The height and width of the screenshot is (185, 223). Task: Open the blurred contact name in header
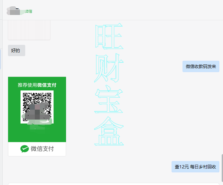pos(15,11)
